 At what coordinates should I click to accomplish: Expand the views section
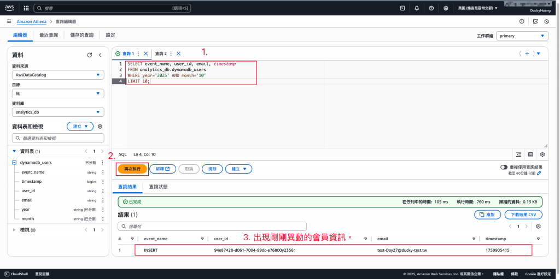click(x=14, y=230)
